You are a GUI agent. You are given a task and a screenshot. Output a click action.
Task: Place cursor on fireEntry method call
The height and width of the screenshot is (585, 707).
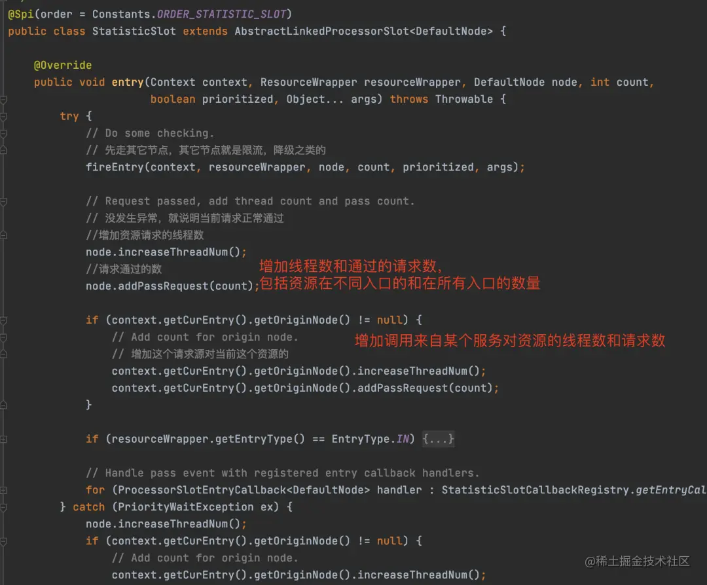[x=115, y=167]
